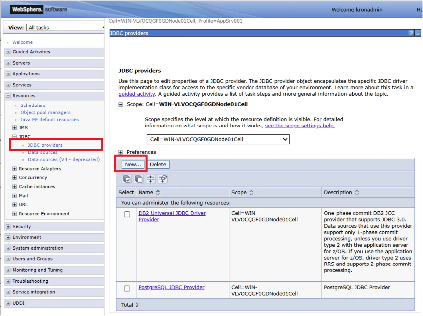
Task: Sort table by Scope column arrows
Action: pos(251,192)
